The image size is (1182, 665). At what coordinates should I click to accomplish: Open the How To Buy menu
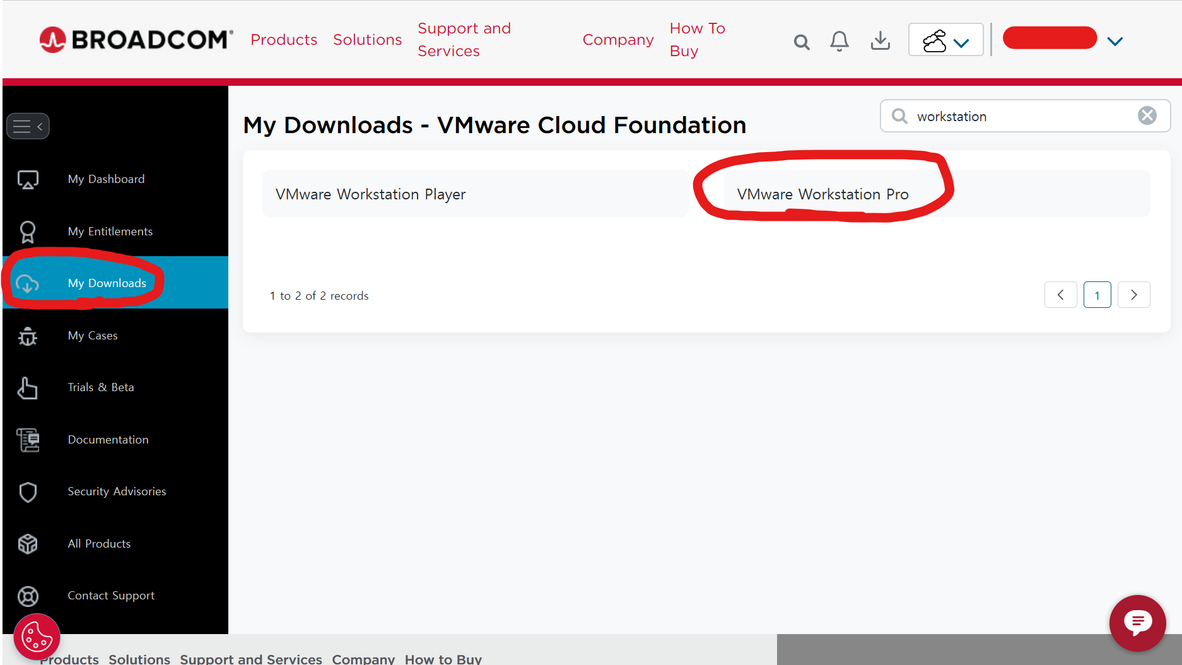coord(698,40)
